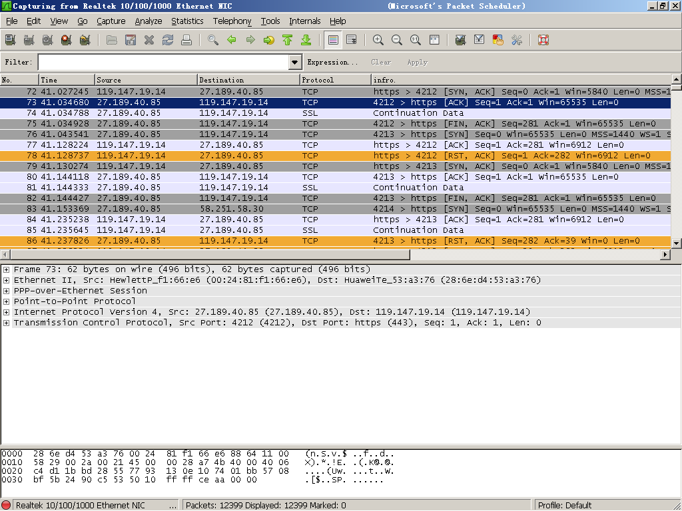The height and width of the screenshot is (511, 682).
Task: Zoom out of packet text
Action: click(397, 40)
